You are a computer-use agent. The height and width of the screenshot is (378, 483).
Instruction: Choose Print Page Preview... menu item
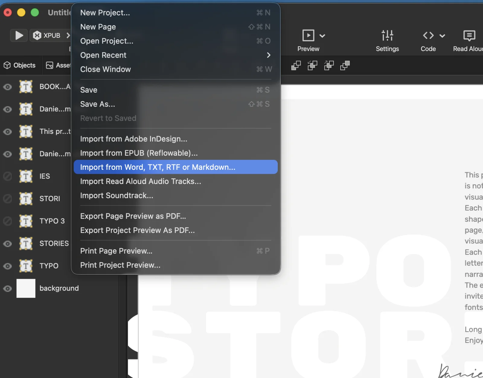point(175,251)
